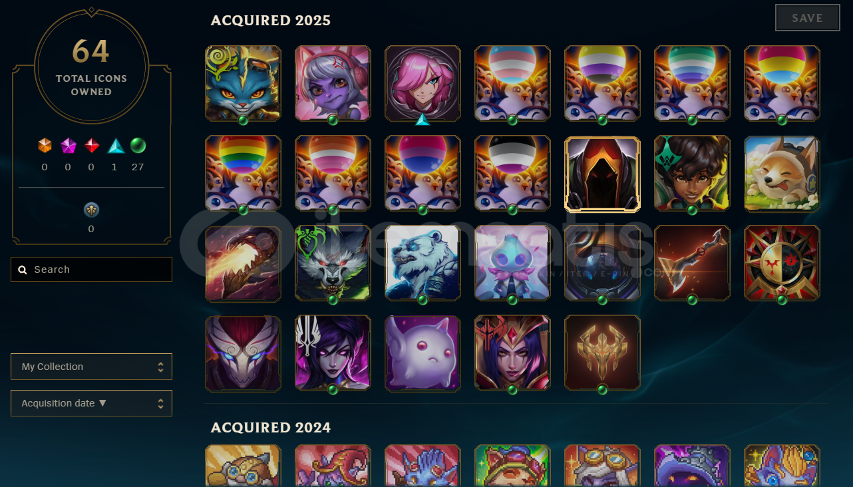This screenshot has width=853, height=487.
Task: Select the blue cat Yuumi summoner icon
Action: click(243, 83)
